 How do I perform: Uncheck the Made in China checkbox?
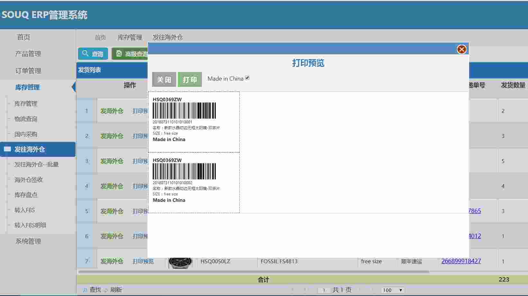click(247, 78)
